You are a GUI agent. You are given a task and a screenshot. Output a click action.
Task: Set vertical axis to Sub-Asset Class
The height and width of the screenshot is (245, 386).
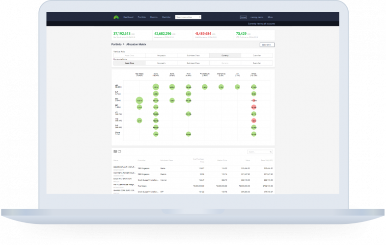193,55
